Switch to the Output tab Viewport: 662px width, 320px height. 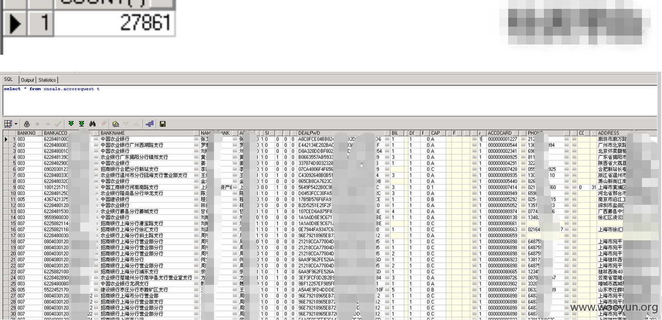[x=28, y=80]
